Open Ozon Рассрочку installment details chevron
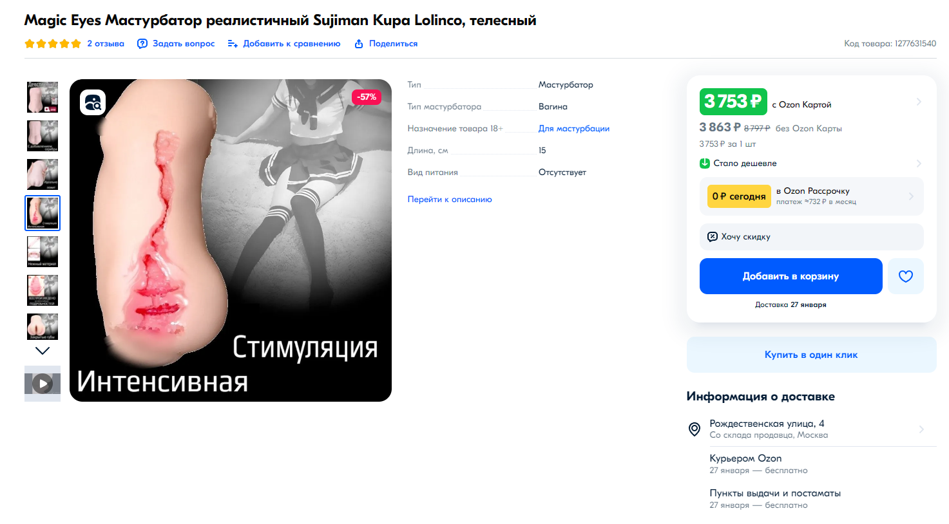949x524 pixels. coord(911,196)
